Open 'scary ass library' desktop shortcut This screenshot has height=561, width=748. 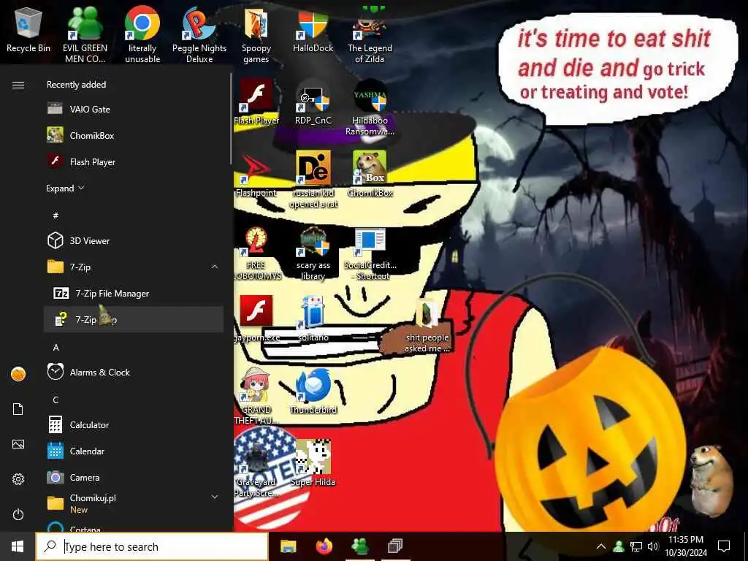pos(313,252)
